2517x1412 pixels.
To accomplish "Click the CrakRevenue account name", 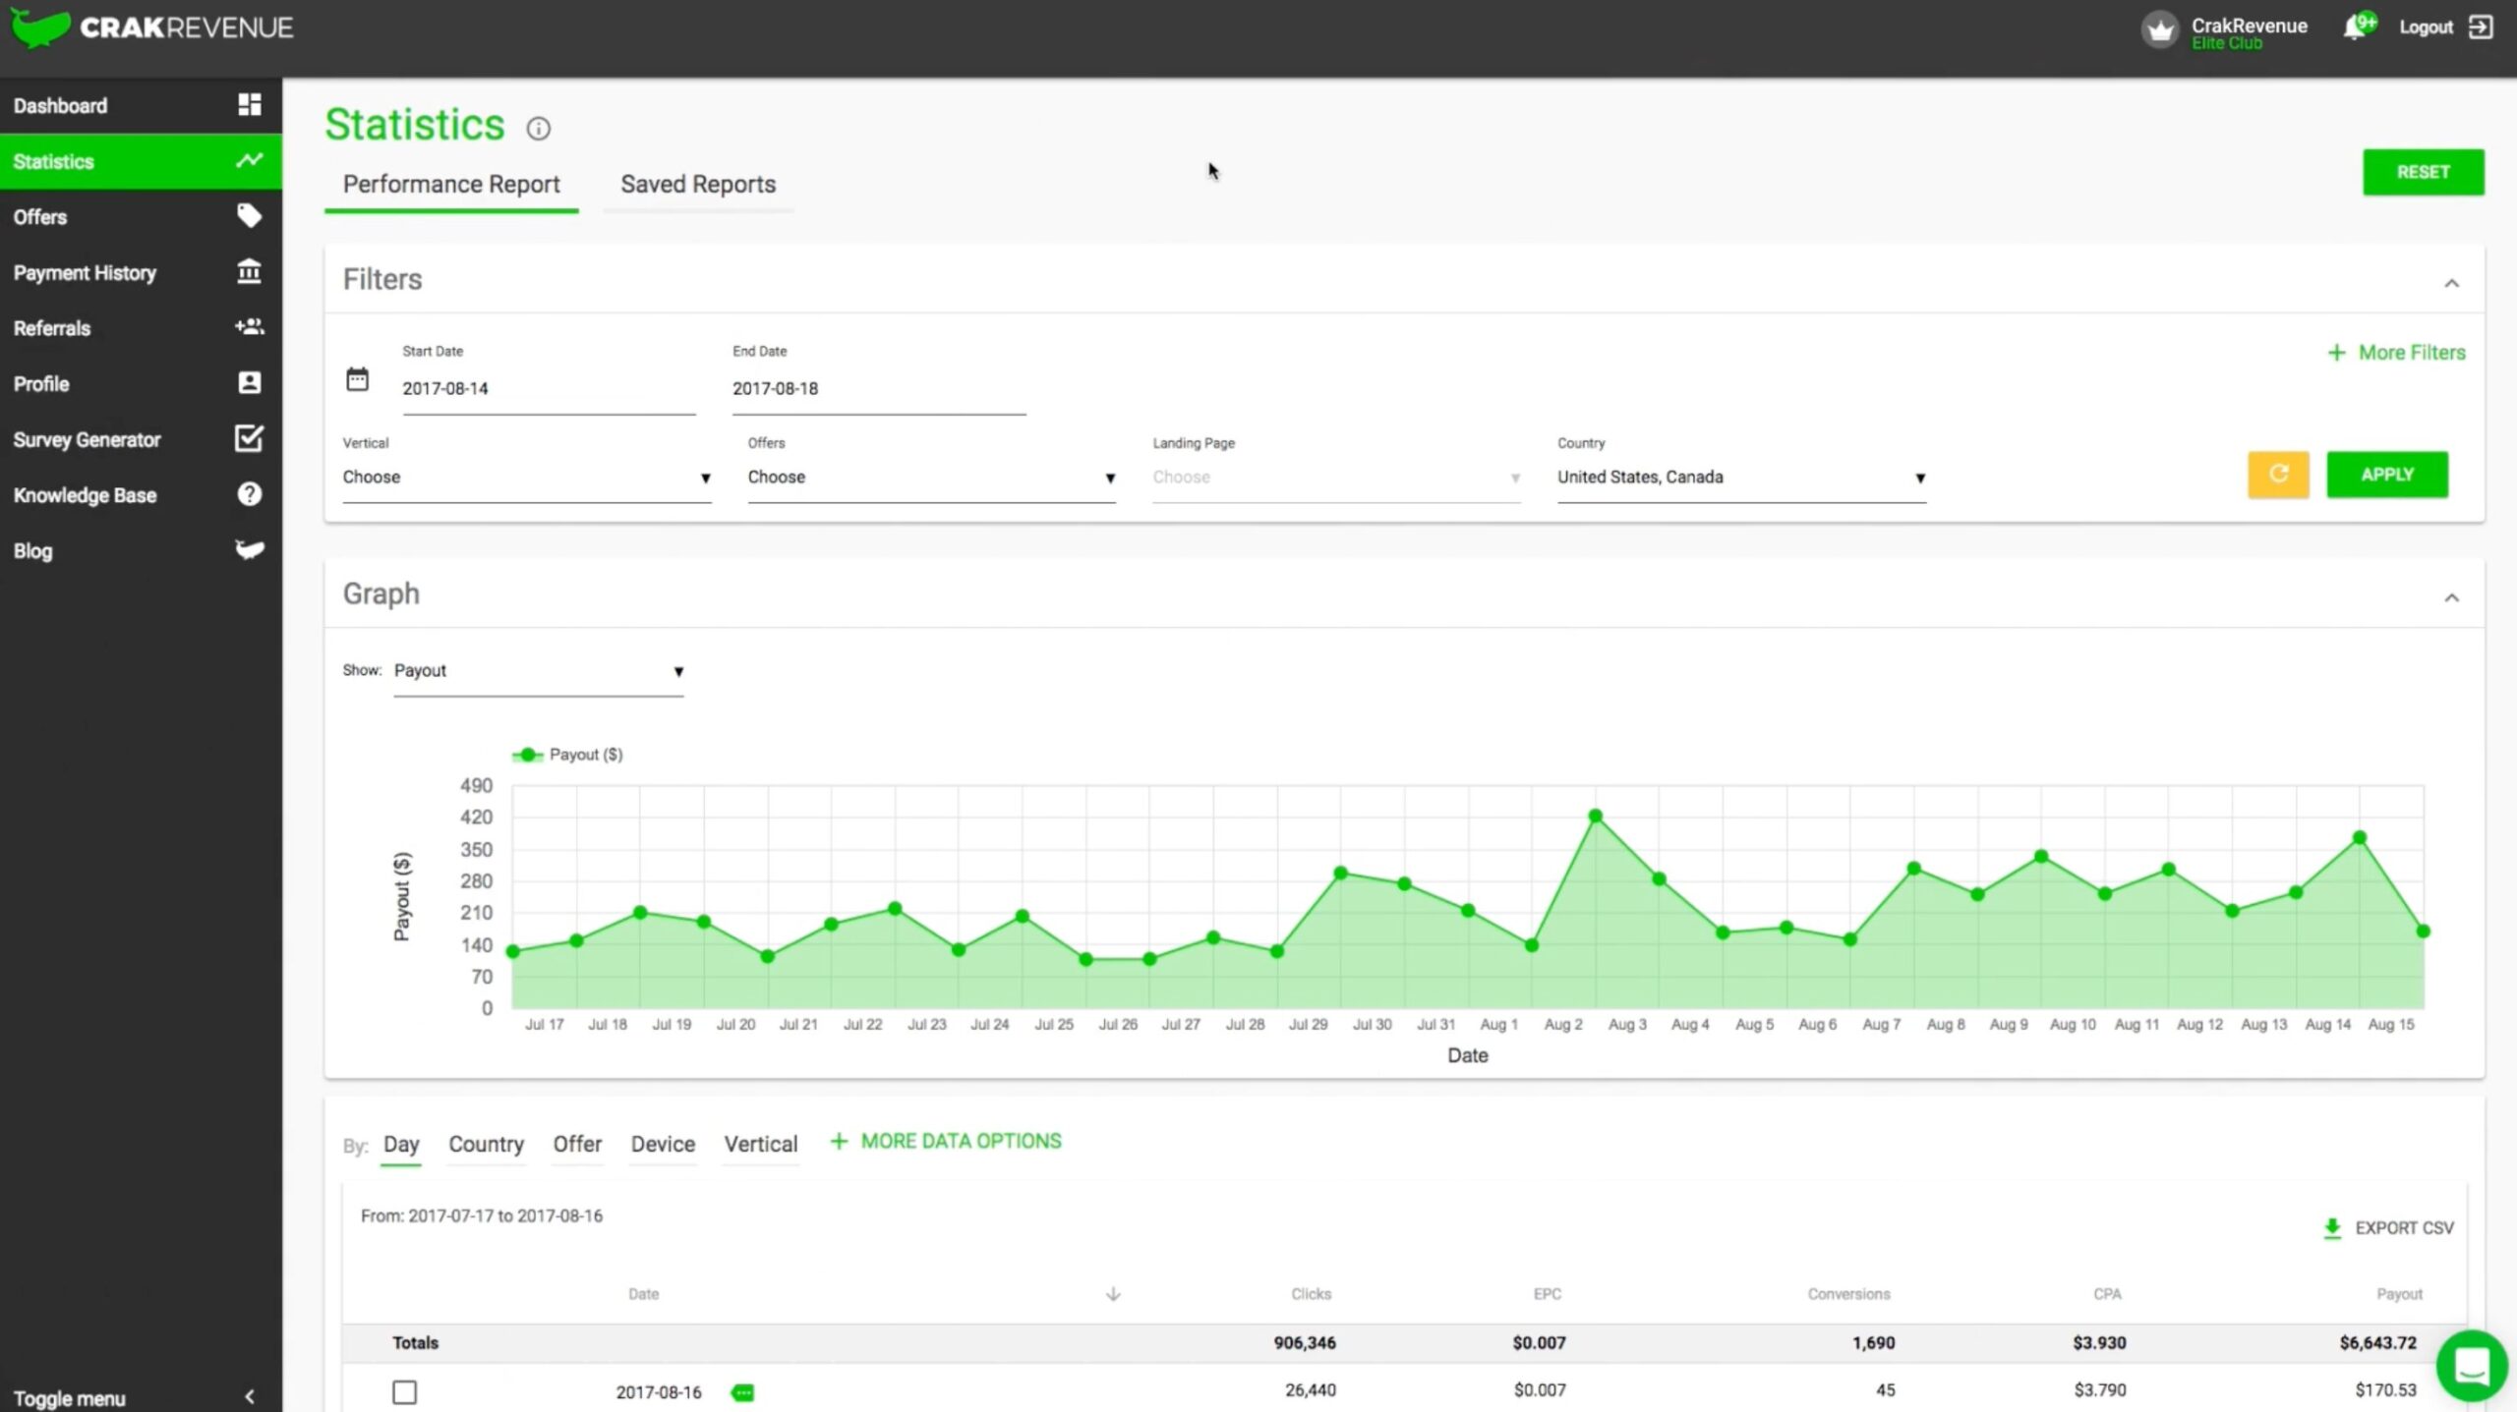I will (2249, 26).
